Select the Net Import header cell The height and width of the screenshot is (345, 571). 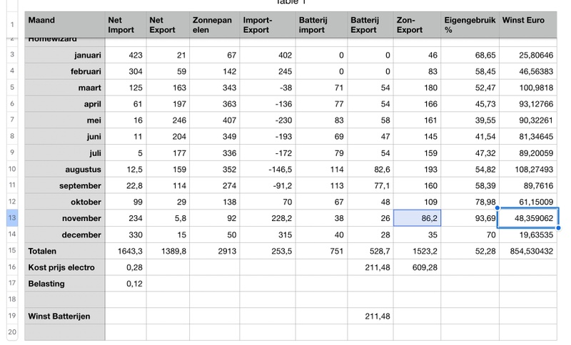(126, 25)
